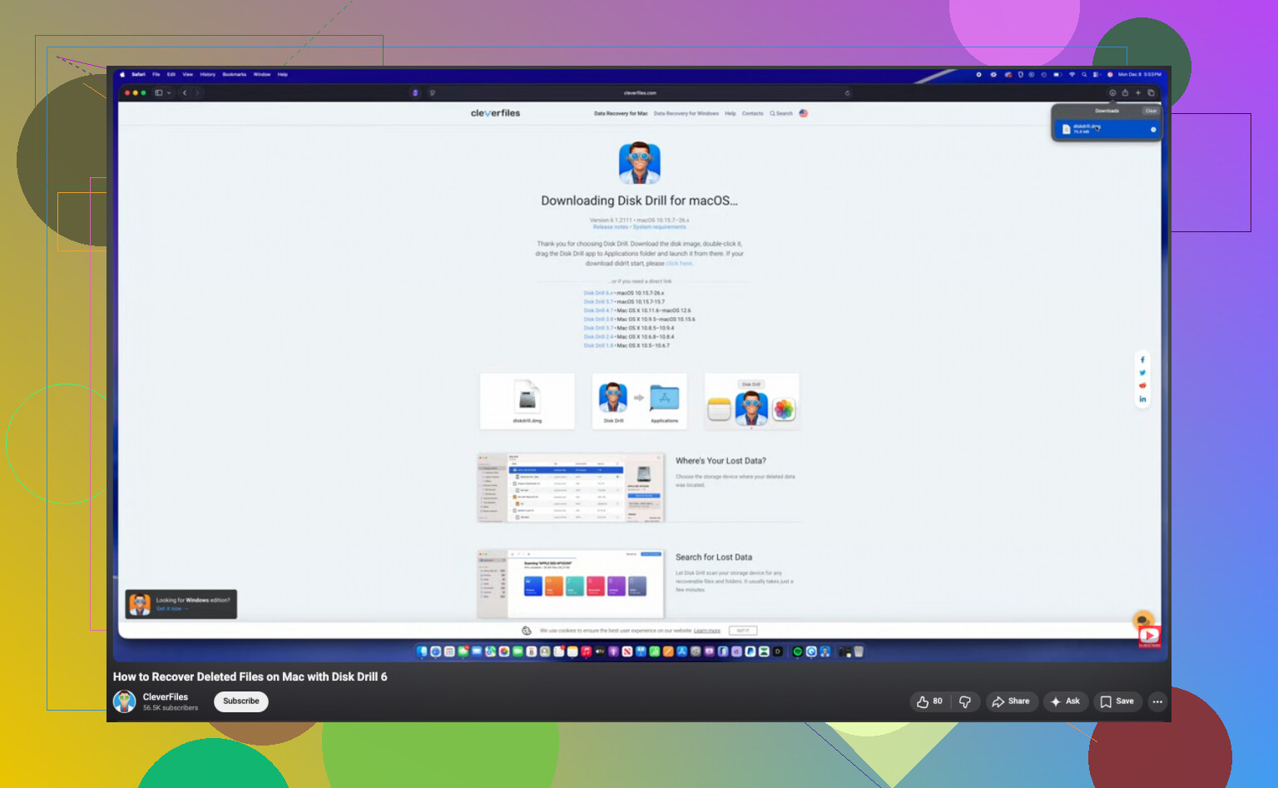The height and width of the screenshot is (788, 1278).
Task: Click the Disk Drill mascot logo above heading
Action: tap(639, 163)
